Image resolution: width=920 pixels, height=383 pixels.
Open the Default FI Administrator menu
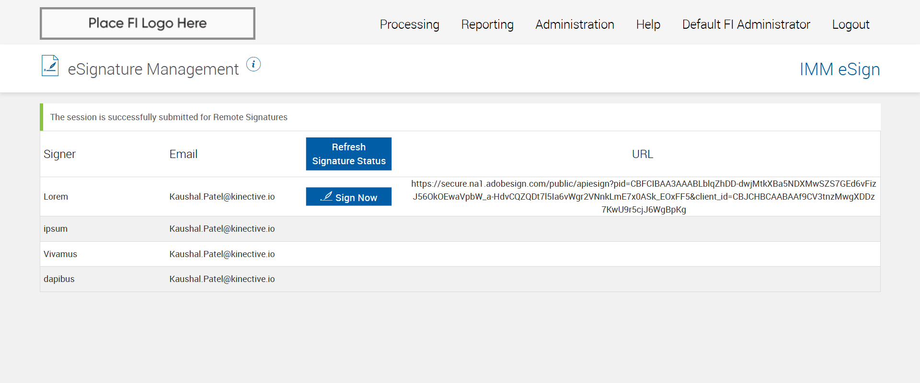pos(746,24)
